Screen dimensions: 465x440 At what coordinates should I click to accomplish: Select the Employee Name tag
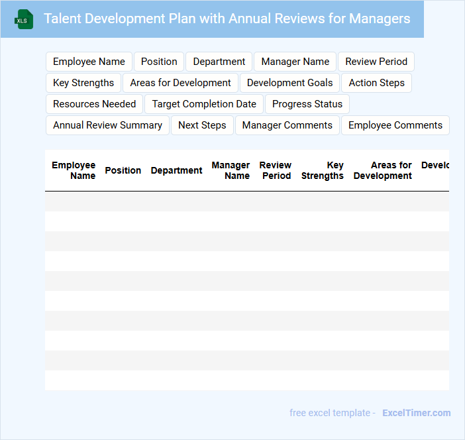click(89, 62)
